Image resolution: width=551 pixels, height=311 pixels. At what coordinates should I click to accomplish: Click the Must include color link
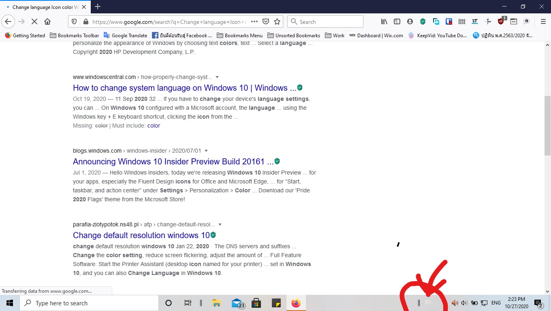click(x=154, y=126)
